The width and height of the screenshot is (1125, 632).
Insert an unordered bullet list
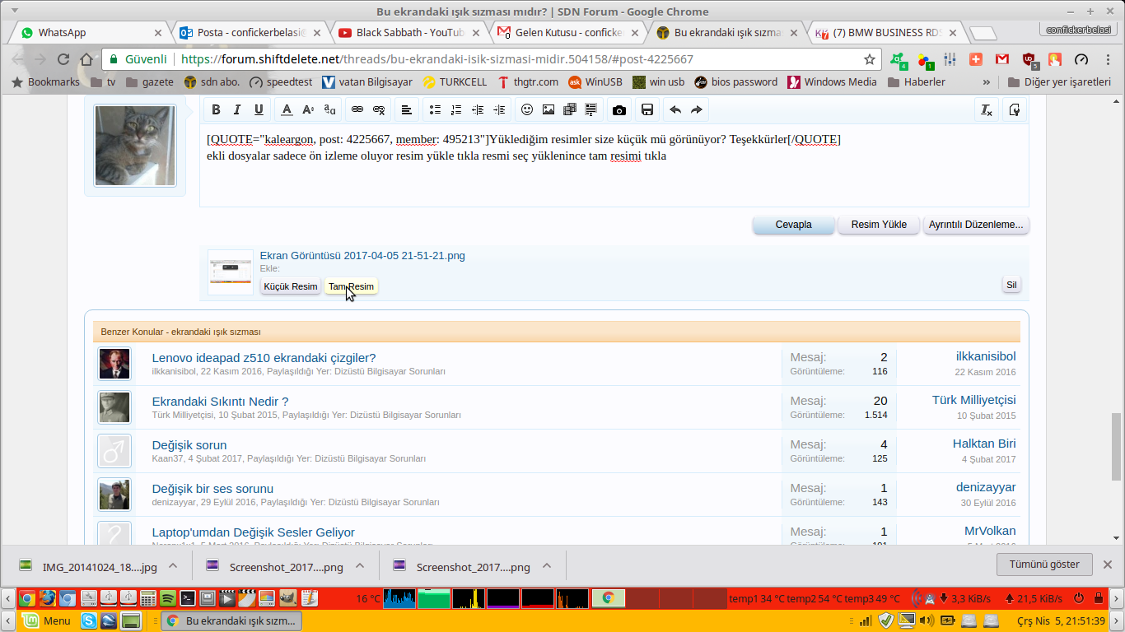click(435, 109)
